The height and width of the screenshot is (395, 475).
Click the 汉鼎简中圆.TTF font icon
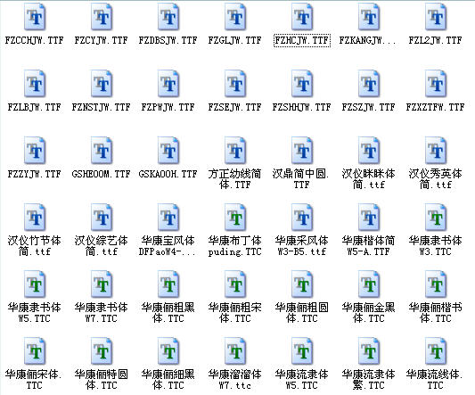[302, 151]
